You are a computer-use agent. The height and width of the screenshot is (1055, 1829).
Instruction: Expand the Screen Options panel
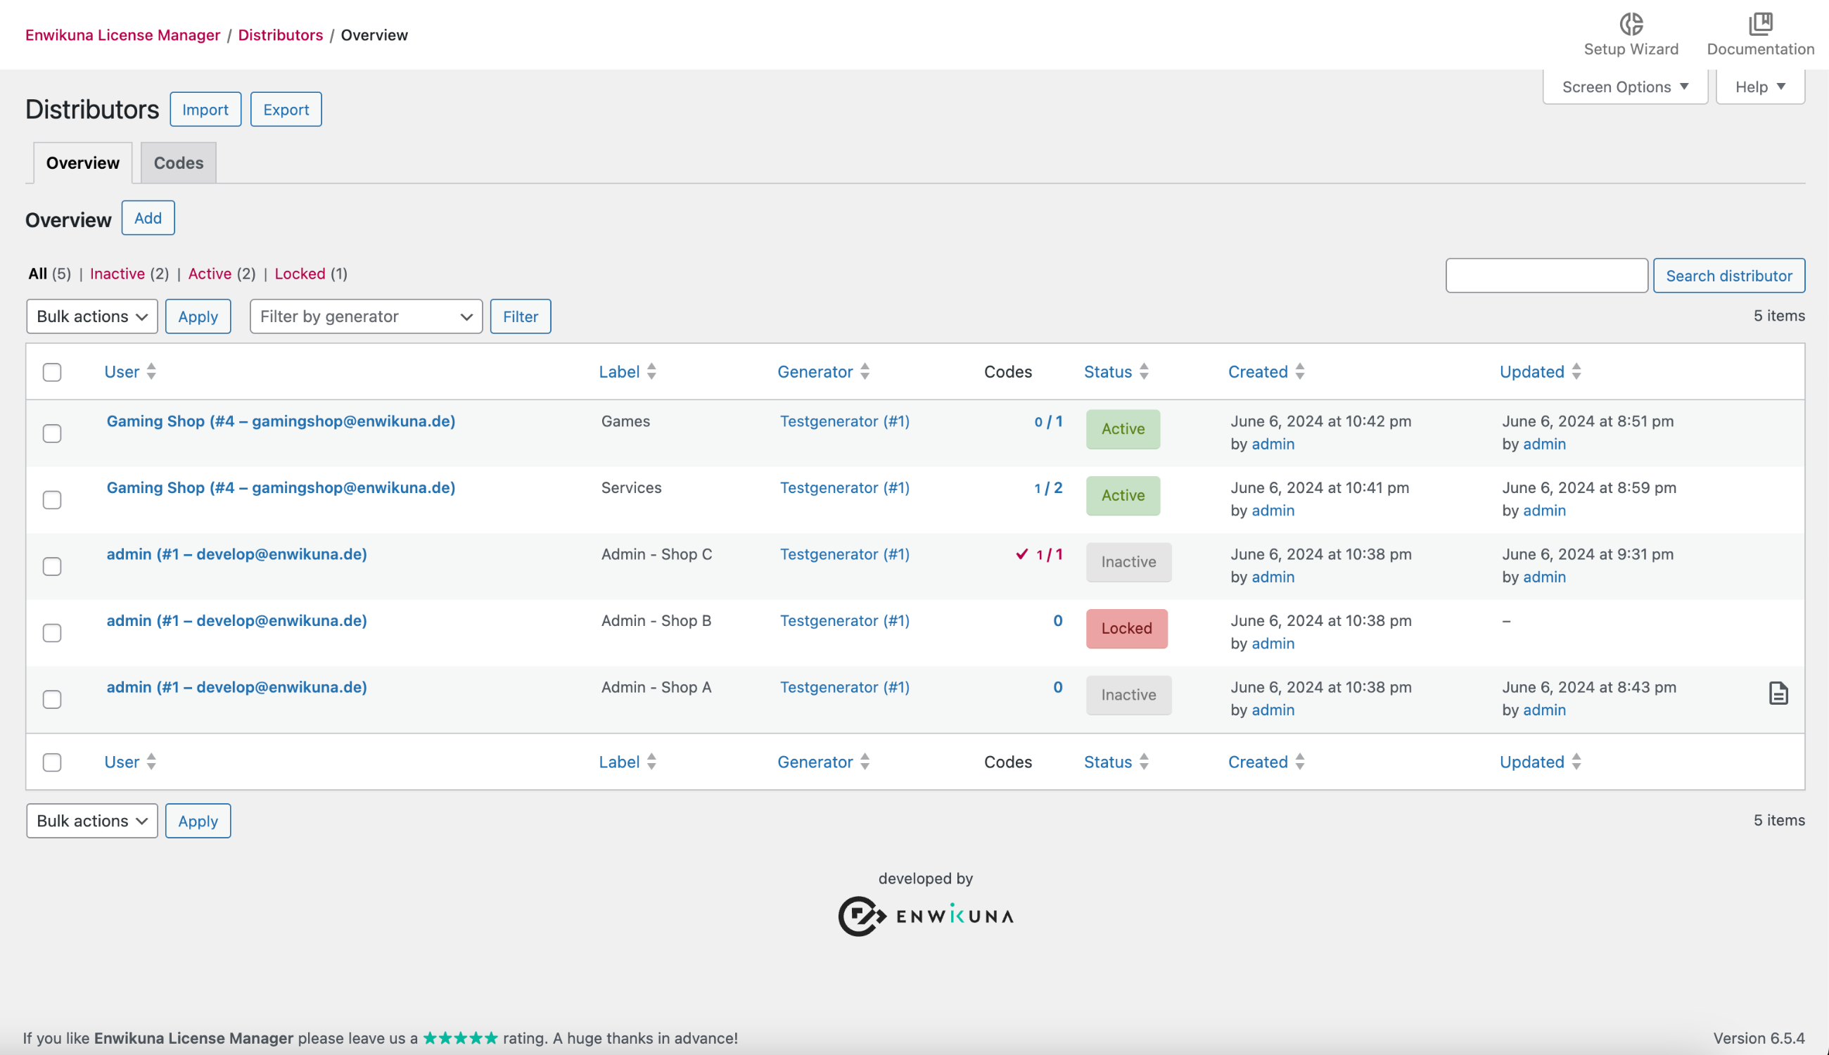[1625, 87]
